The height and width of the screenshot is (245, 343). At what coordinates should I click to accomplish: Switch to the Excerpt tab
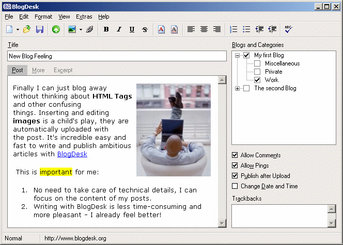coord(63,70)
